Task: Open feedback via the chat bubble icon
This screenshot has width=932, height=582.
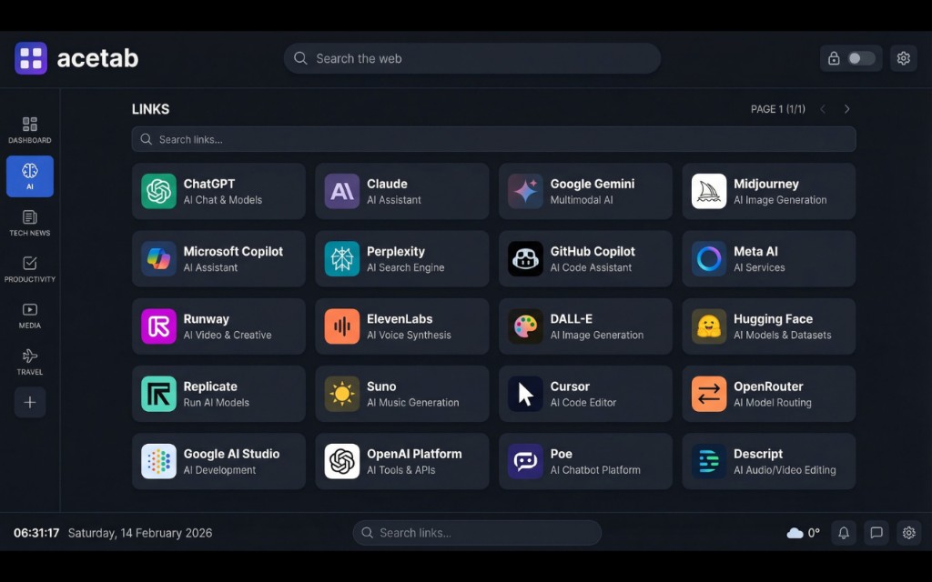Action: point(876,533)
